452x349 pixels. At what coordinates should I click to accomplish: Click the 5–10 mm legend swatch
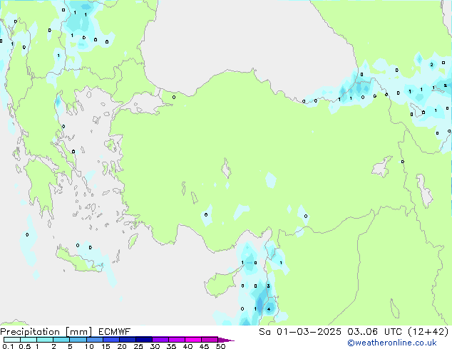[78, 340]
